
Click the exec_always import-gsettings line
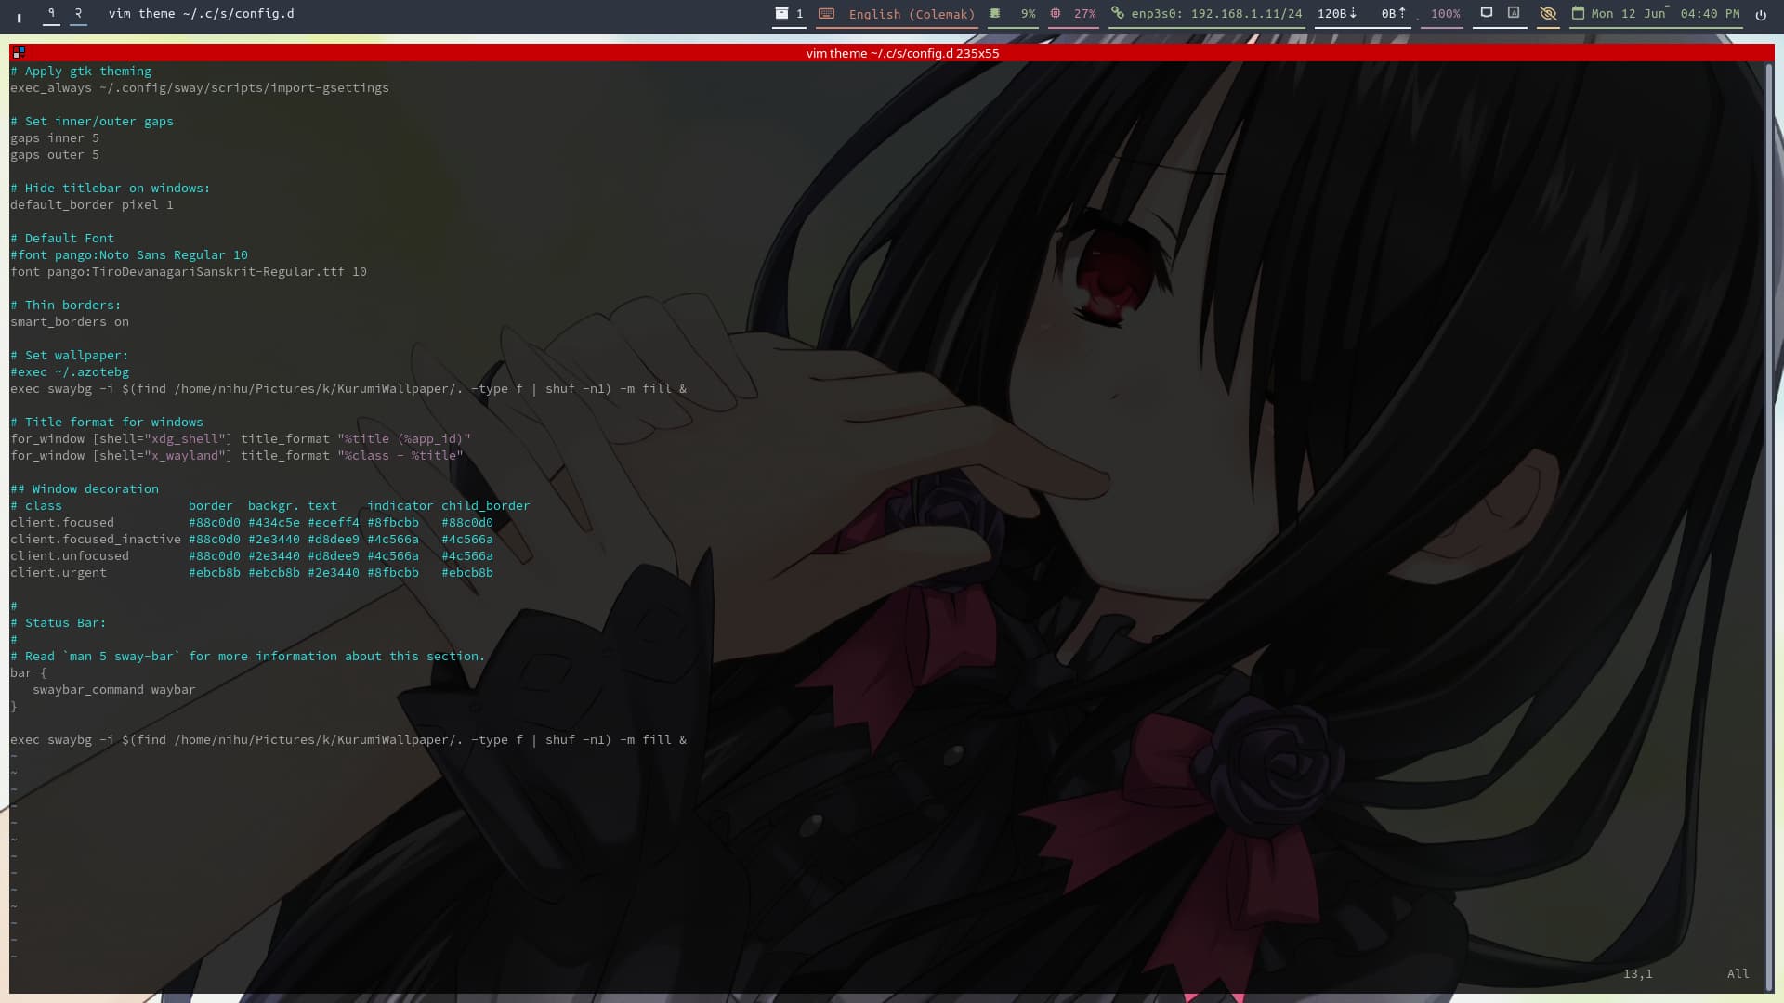pyautogui.click(x=200, y=88)
